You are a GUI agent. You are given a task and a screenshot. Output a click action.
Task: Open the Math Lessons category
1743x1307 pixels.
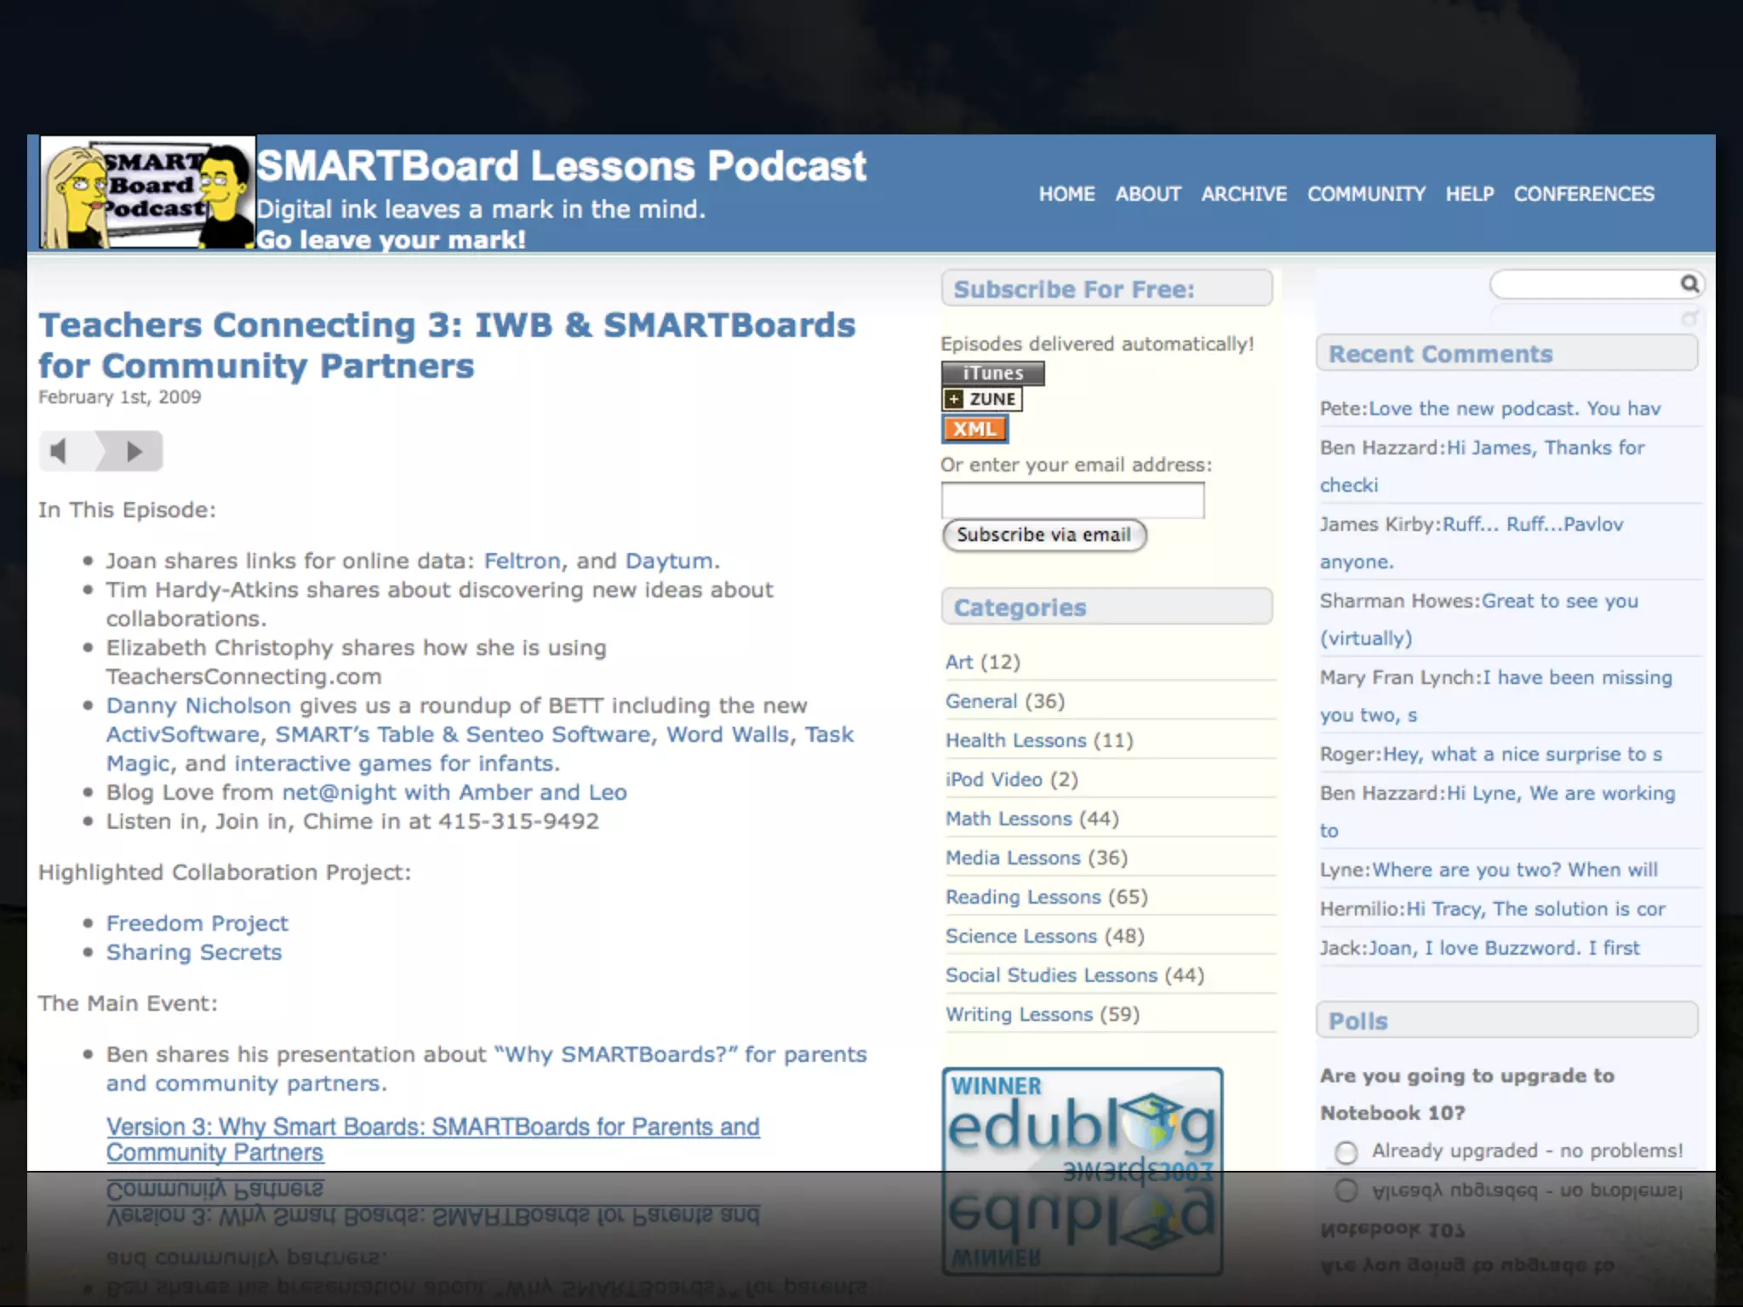pos(1009,819)
